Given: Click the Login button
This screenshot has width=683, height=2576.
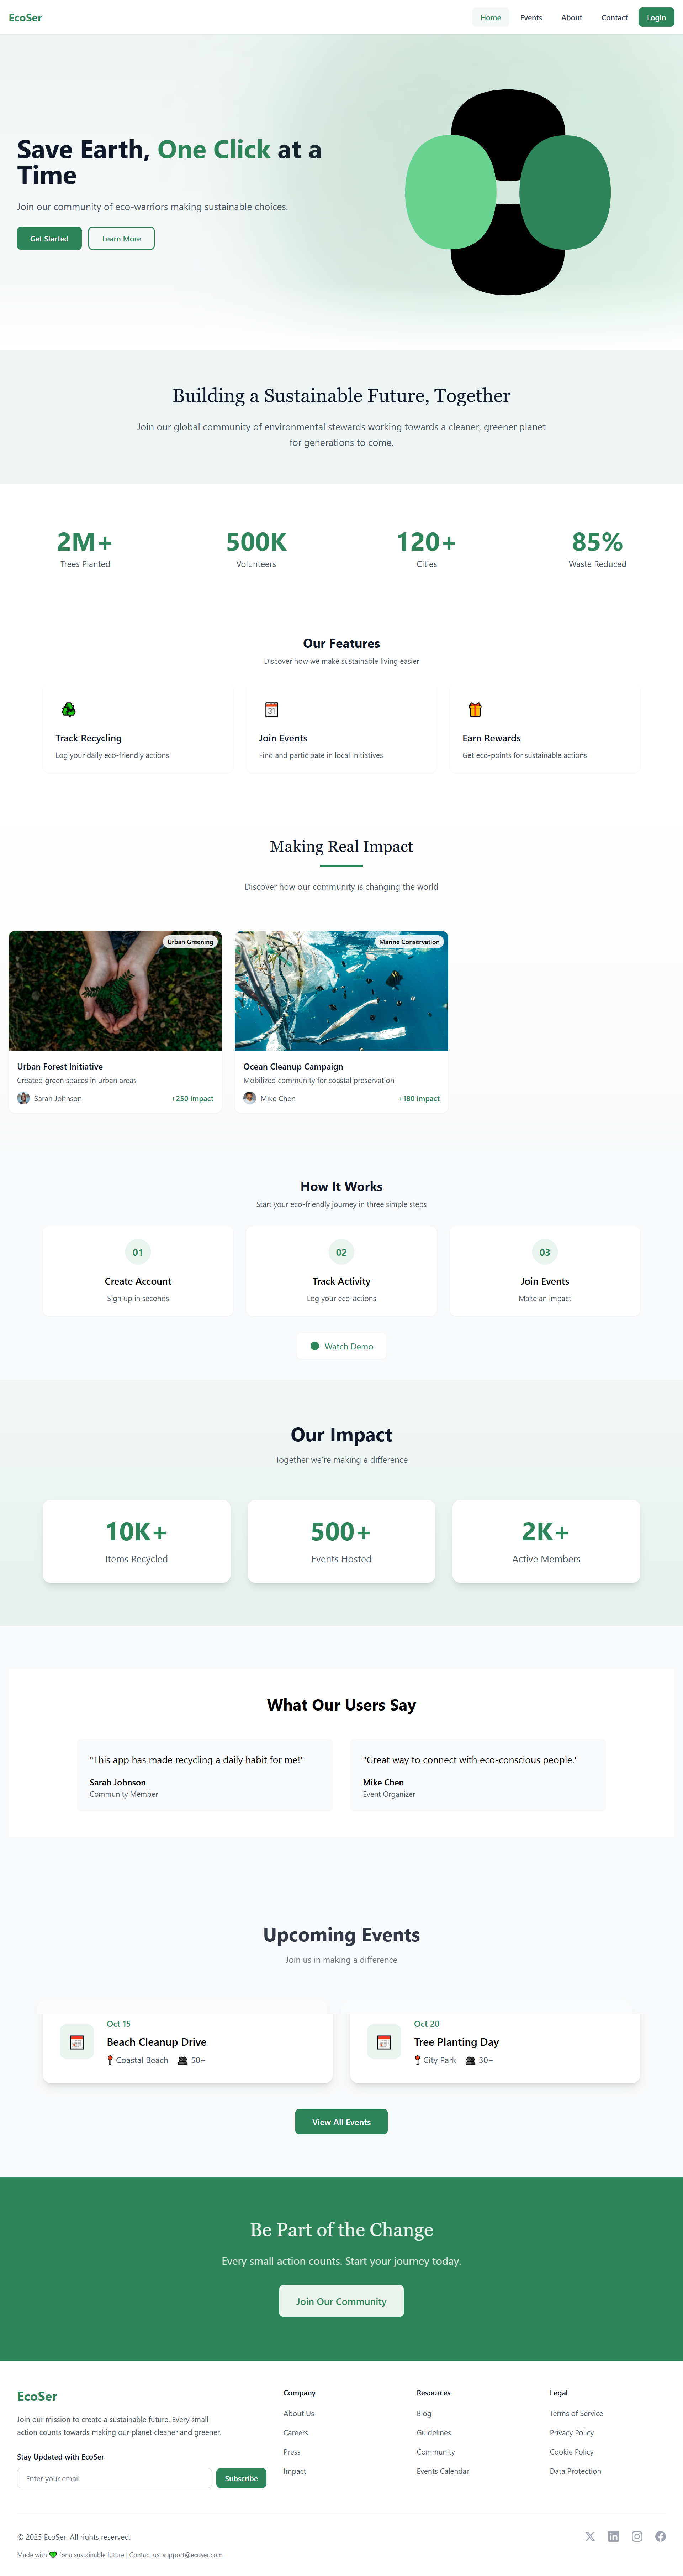Looking at the screenshot, I should click(656, 17).
